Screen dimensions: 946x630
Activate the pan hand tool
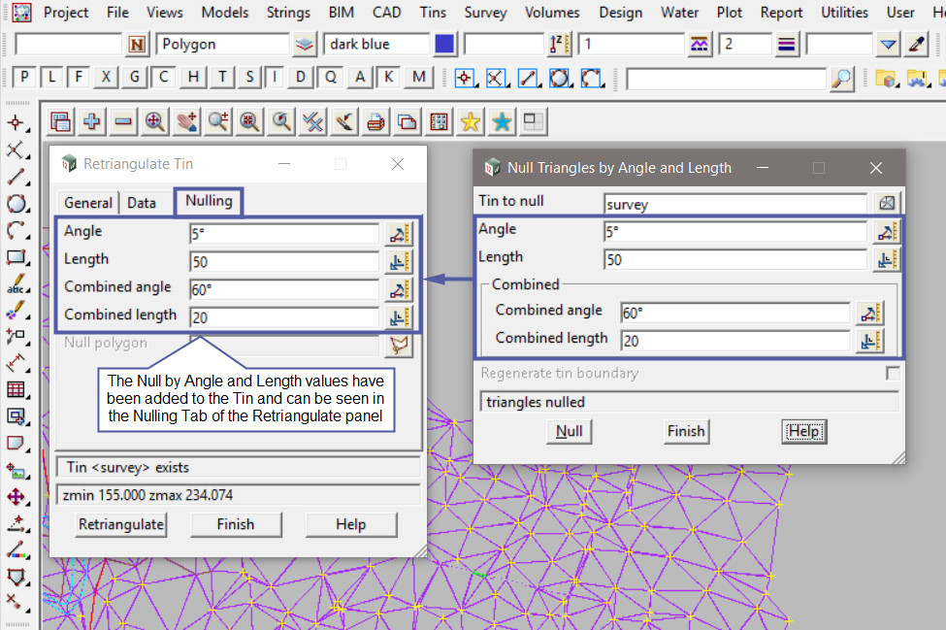coord(186,122)
